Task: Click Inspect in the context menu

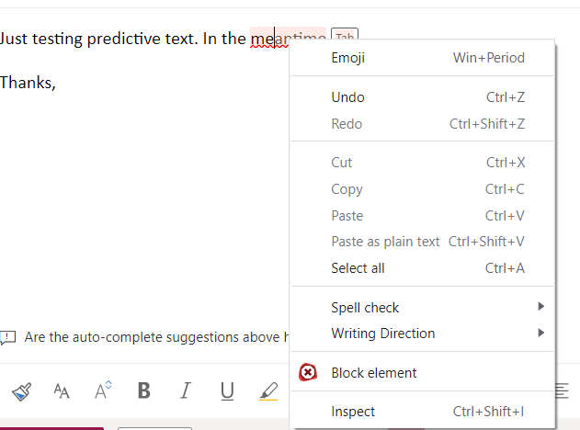Action: coord(353,412)
